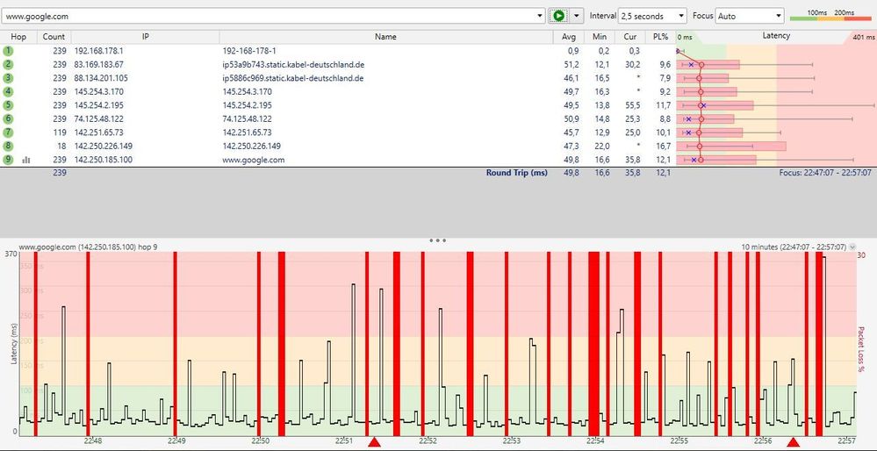Screen dimensions: 877x451
Task: Select hop 4 green circle icon
Action: click(8, 91)
